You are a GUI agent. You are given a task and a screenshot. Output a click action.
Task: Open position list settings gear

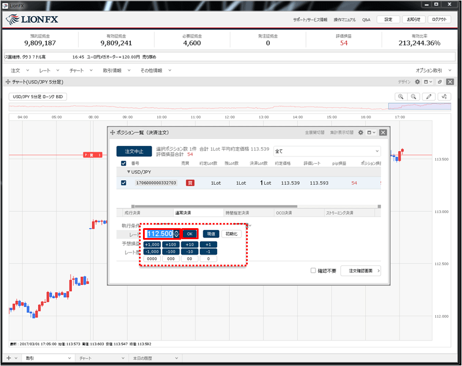[361, 133]
